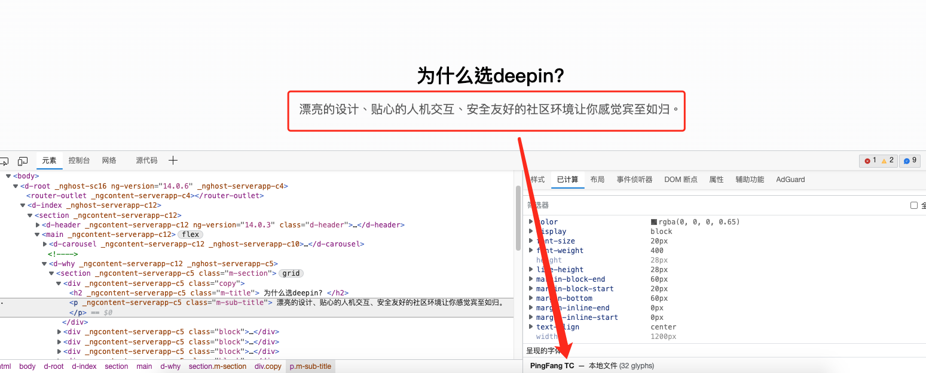The image size is (926, 373).
Task: Expand the margin-inline-end computed property
Action: pyautogui.click(x=531, y=308)
